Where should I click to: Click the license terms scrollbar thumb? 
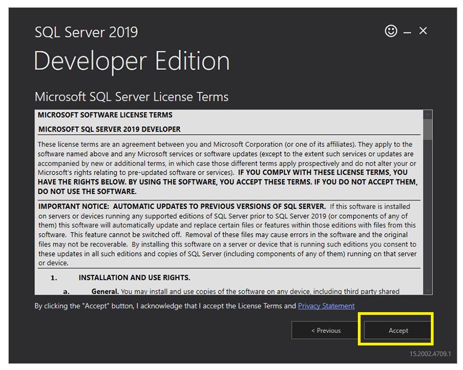click(427, 129)
